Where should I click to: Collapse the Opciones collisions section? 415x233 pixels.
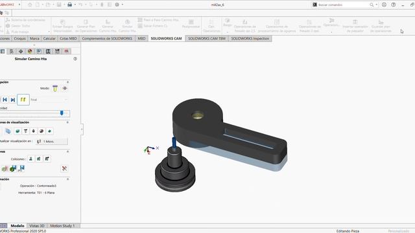click(67, 151)
